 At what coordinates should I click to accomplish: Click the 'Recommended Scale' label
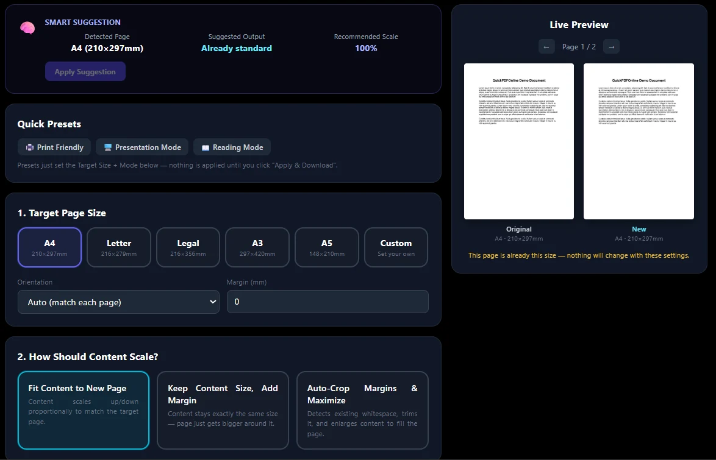(x=366, y=37)
